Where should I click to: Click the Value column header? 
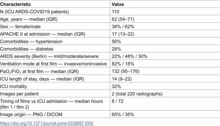coord(118,4)
